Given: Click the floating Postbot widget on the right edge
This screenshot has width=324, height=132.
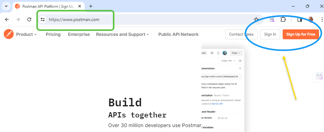Looking at the screenshot, I should tap(319, 75).
